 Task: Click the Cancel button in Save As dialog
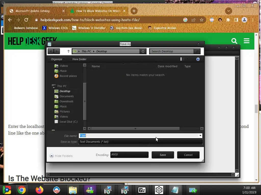[188, 155]
